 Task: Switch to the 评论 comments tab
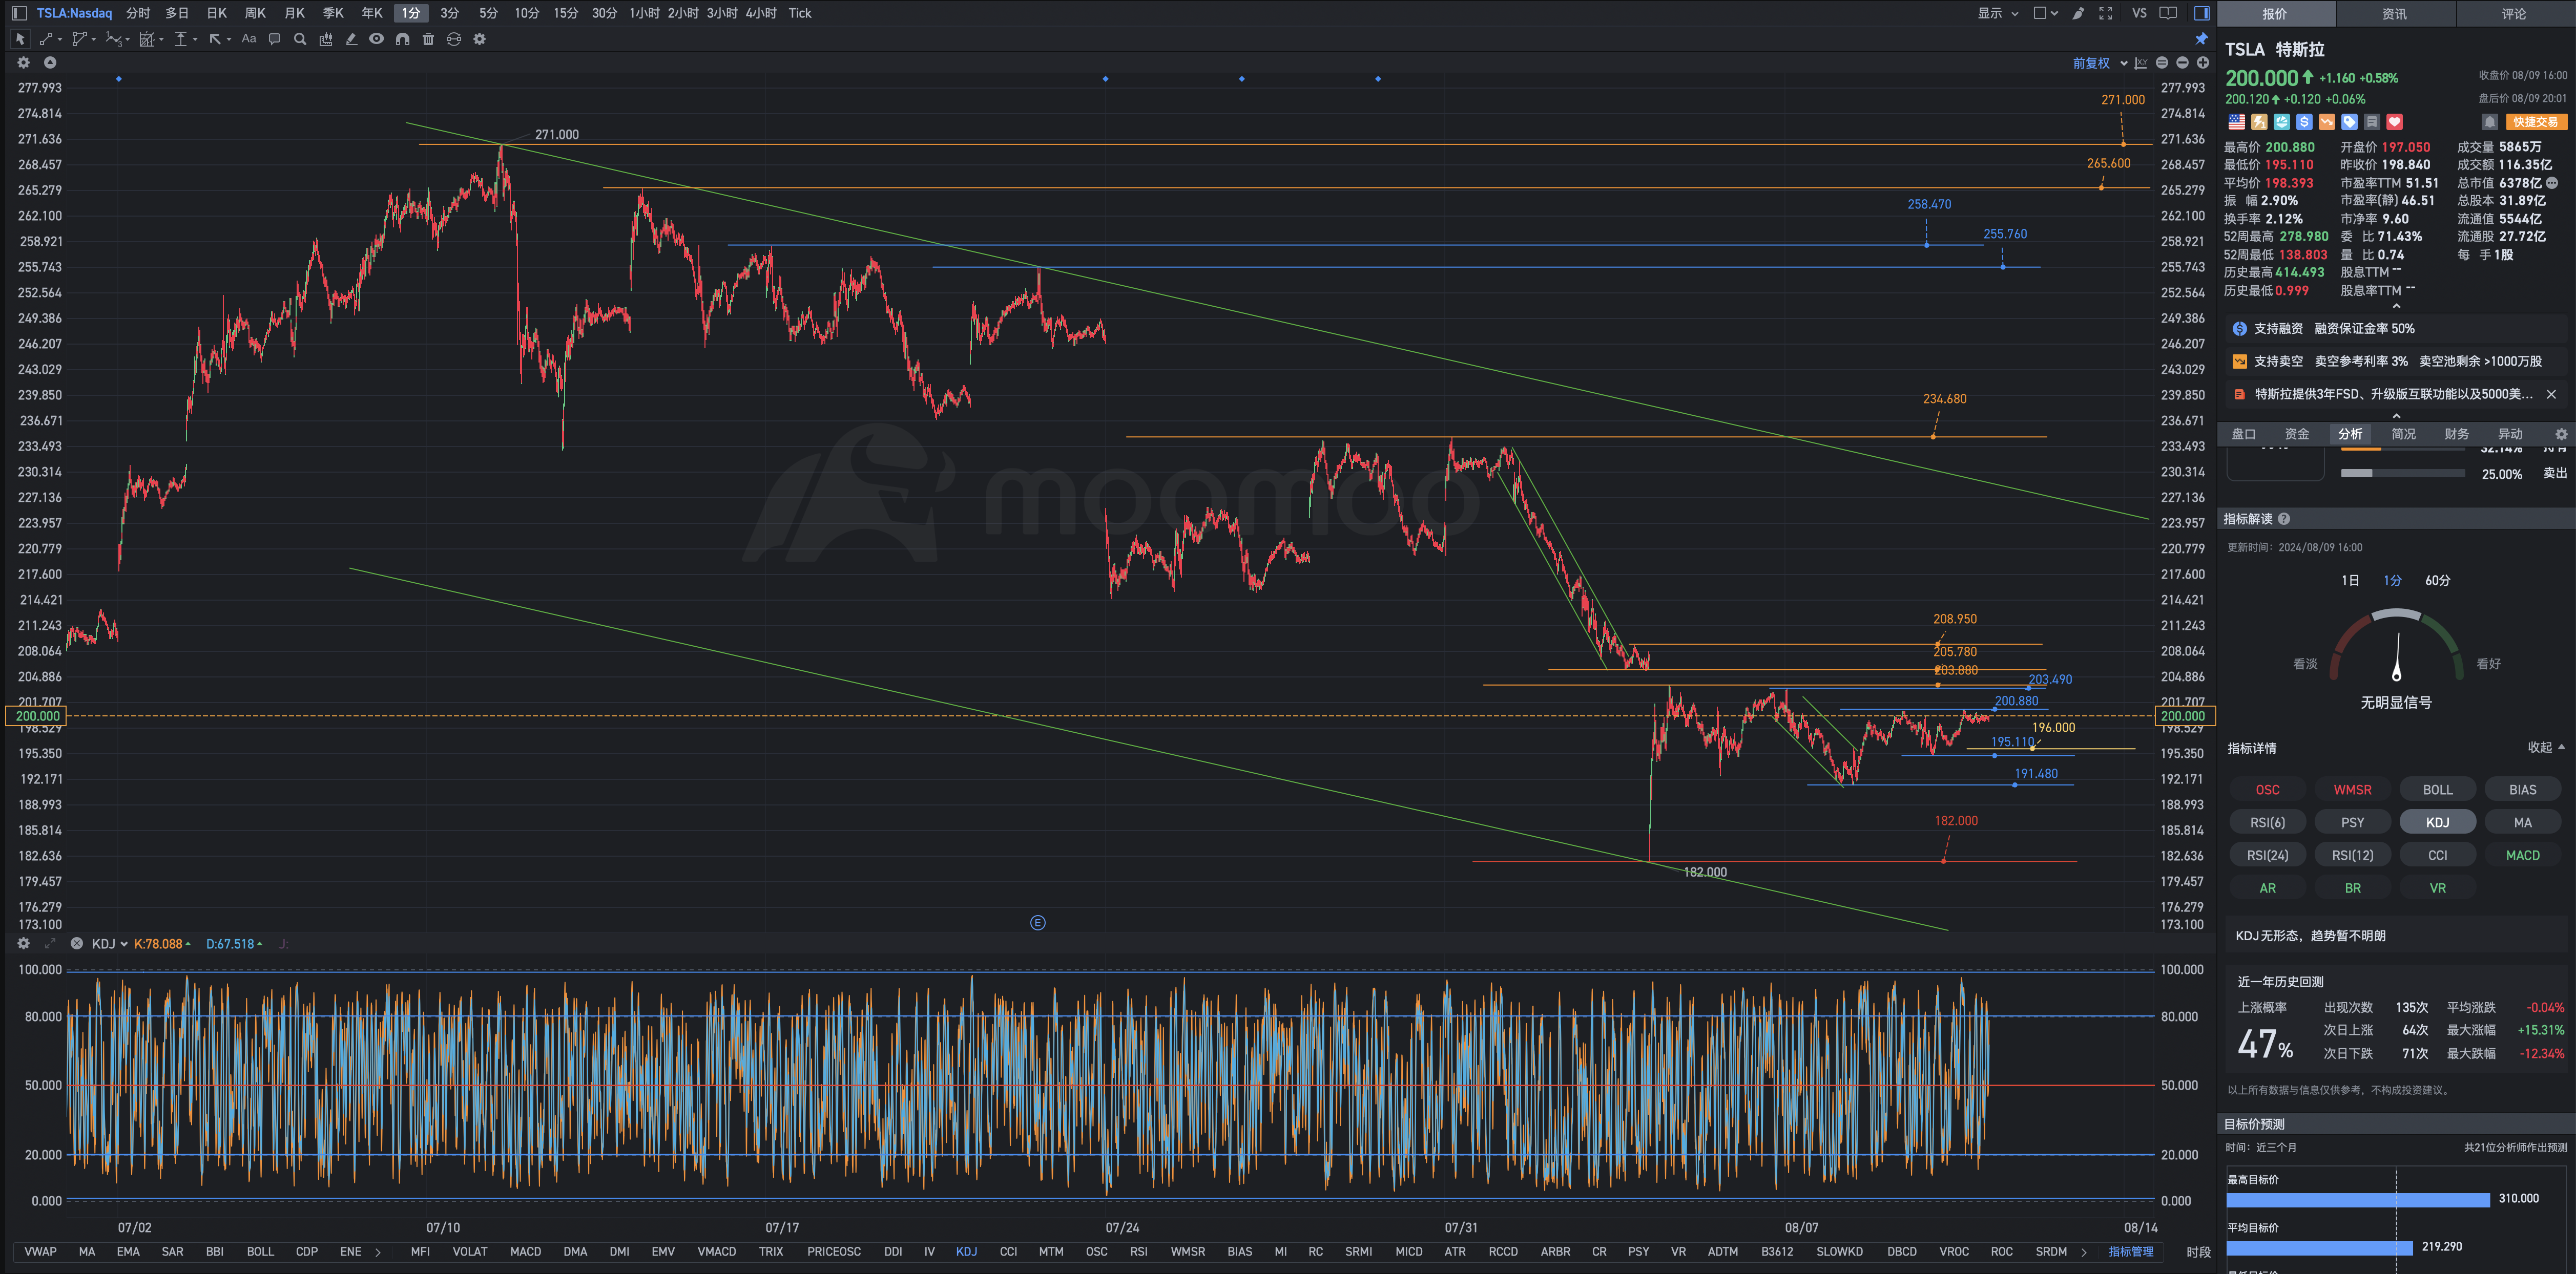pos(2514,14)
